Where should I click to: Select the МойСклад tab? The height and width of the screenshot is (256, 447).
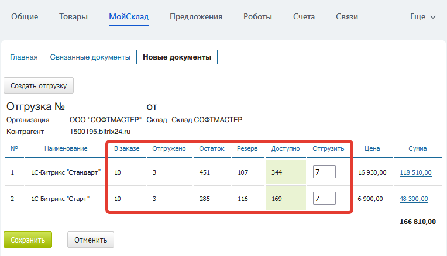click(129, 17)
